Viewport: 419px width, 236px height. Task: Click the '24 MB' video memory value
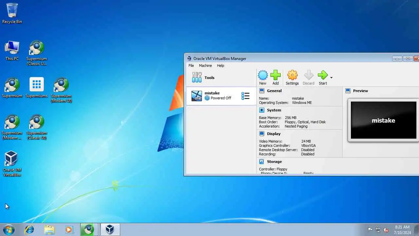[306, 141]
